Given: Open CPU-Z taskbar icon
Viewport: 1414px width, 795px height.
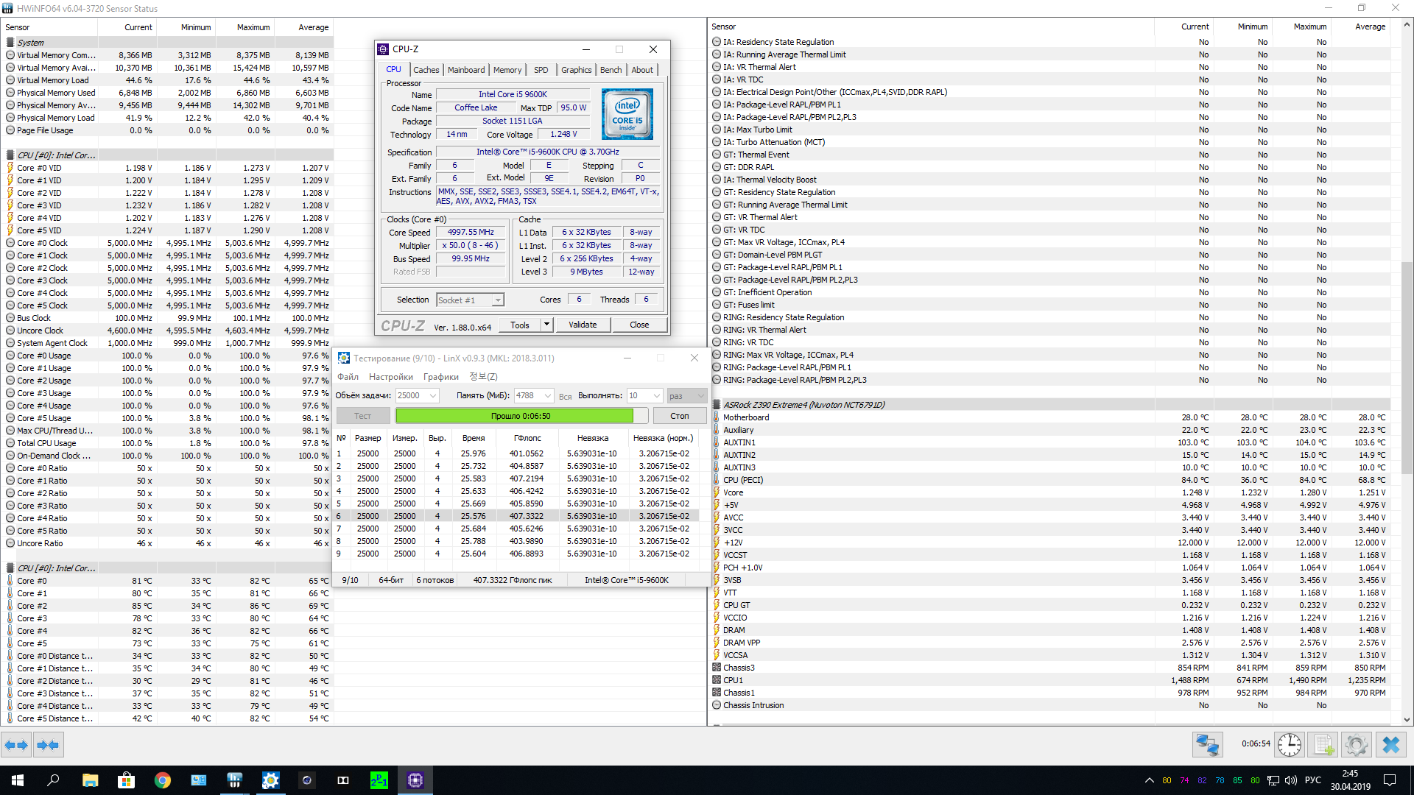Looking at the screenshot, I should pyautogui.click(x=415, y=780).
